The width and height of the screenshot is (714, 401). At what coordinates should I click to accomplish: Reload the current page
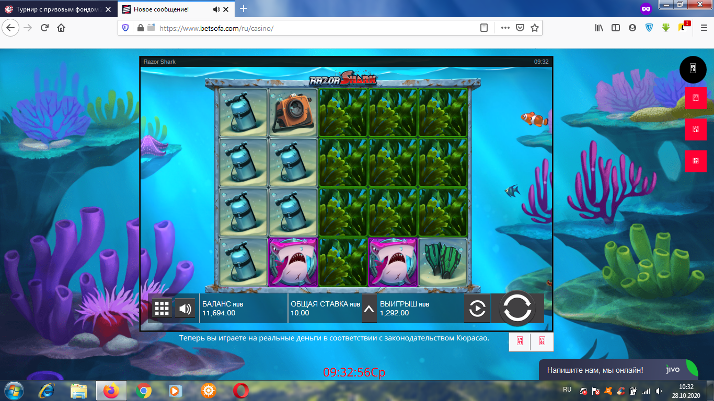click(44, 28)
